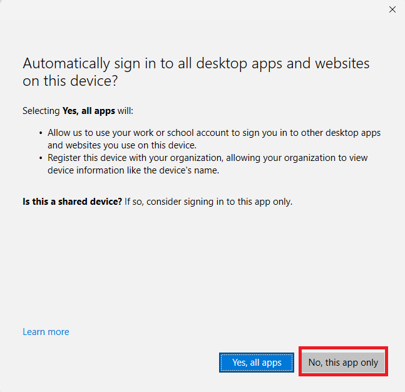Open the "Learn more" link
The image size is (405, 392).
coord(46,332)
